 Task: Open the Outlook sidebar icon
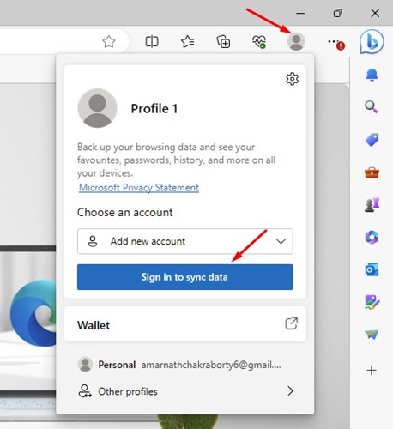pos(372,269)
